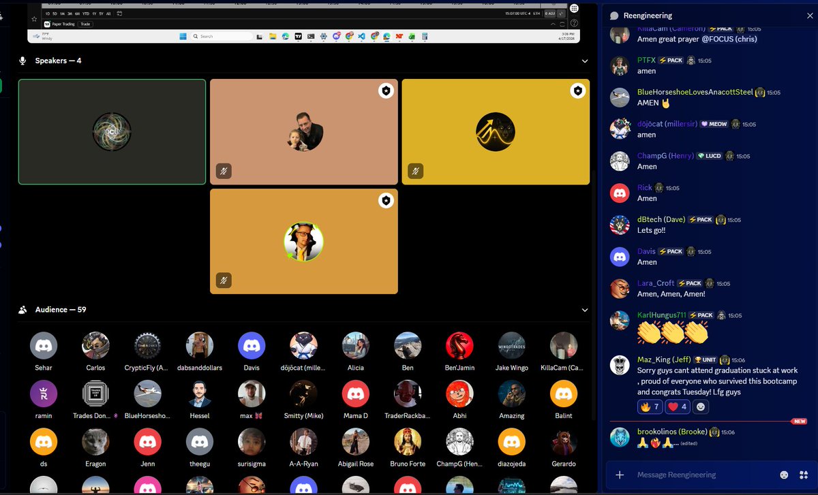Open the Trades Don audience avatar

coord(95,394)
